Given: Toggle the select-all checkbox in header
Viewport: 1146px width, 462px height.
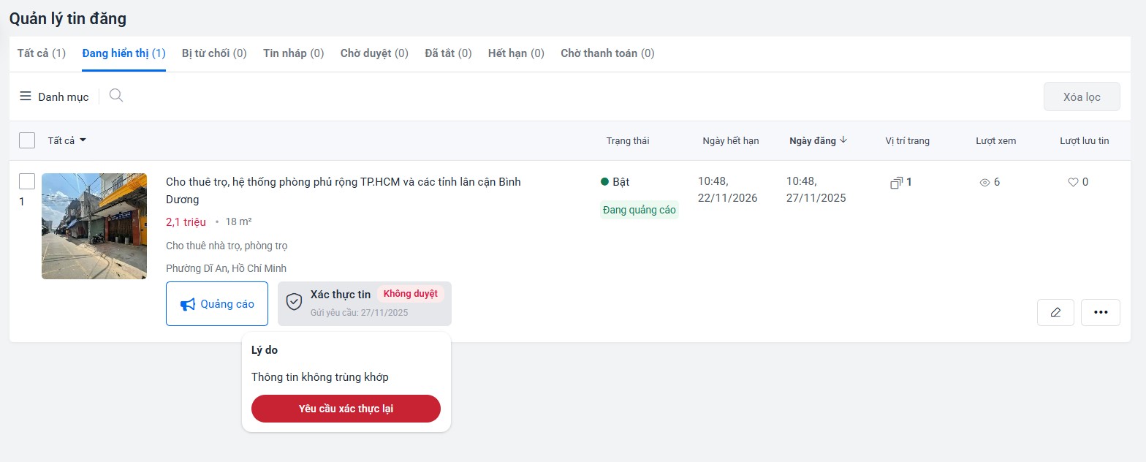Looking at the screenshot, I should pos(27,140).
